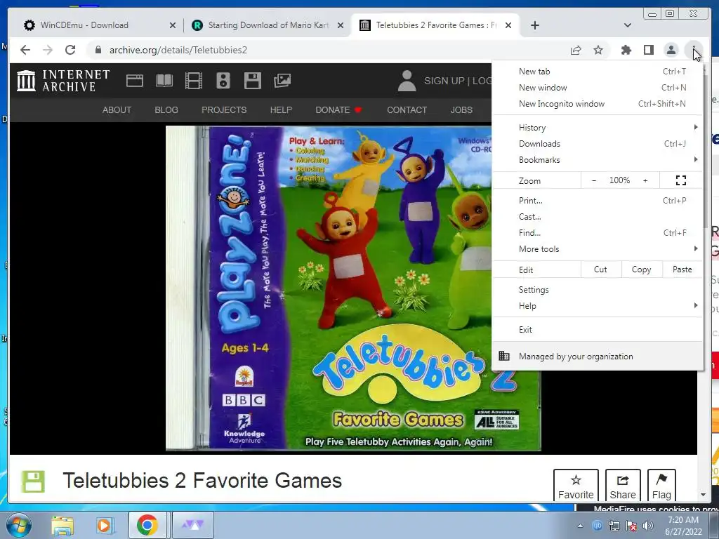Click the purple app icon in taskbar
This screenshot has width=719, height=539.
point(193,525)
